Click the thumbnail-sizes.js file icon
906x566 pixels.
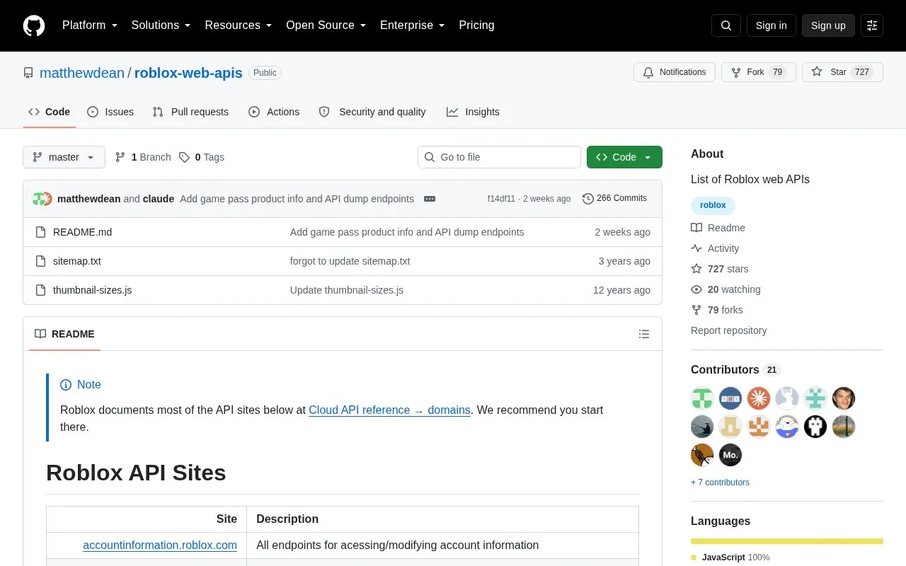point(41,290)
